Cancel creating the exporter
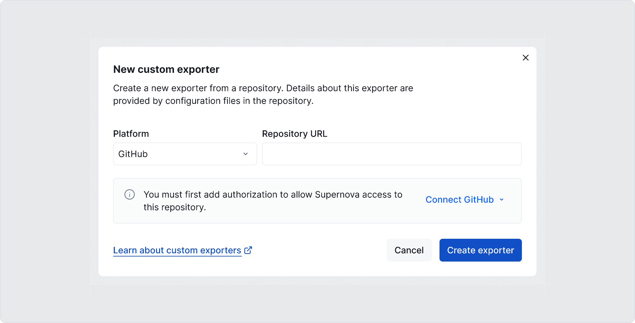The height and width of the screenshot is (323, 635). click(409, 250)
